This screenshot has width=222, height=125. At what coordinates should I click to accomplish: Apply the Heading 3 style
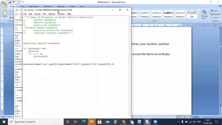157,14
